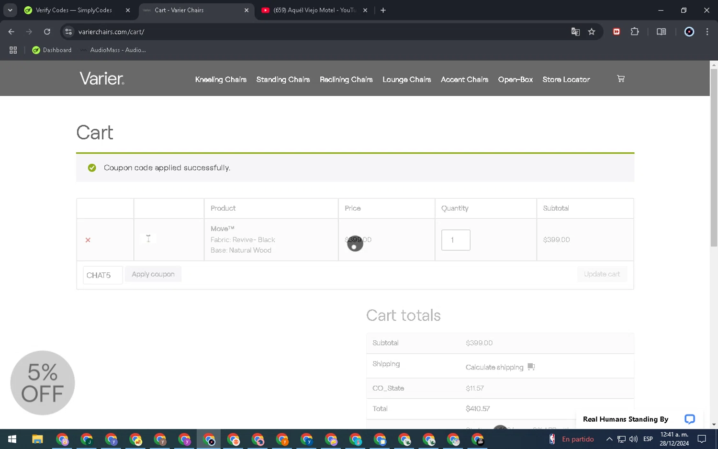Image resolution: width=718 pixels, height=449 pixels.
Task: Select the Cart - Varier Chairs tab
Action: 197,10
